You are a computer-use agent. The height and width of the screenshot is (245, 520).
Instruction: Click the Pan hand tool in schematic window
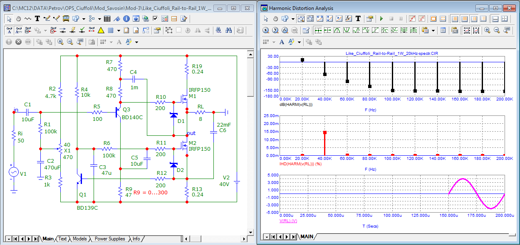pyautogui.click(x=19, y=18)
